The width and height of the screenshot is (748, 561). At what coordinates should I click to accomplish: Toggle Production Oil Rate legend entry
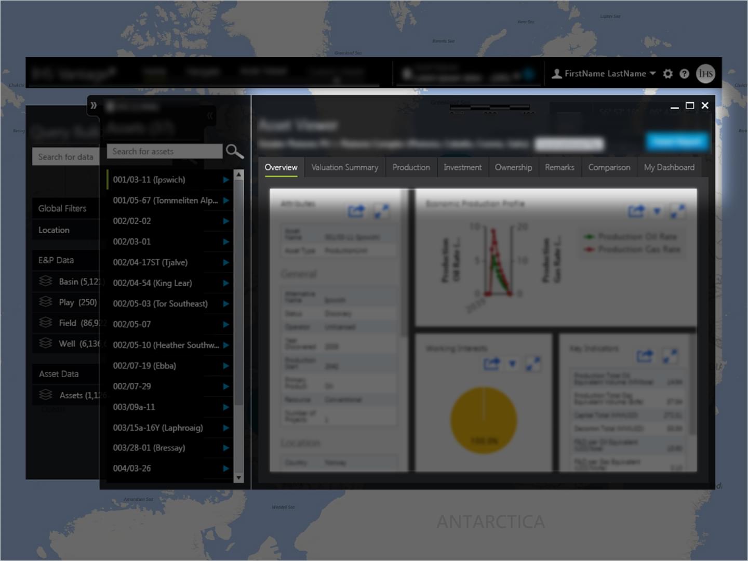631,236
